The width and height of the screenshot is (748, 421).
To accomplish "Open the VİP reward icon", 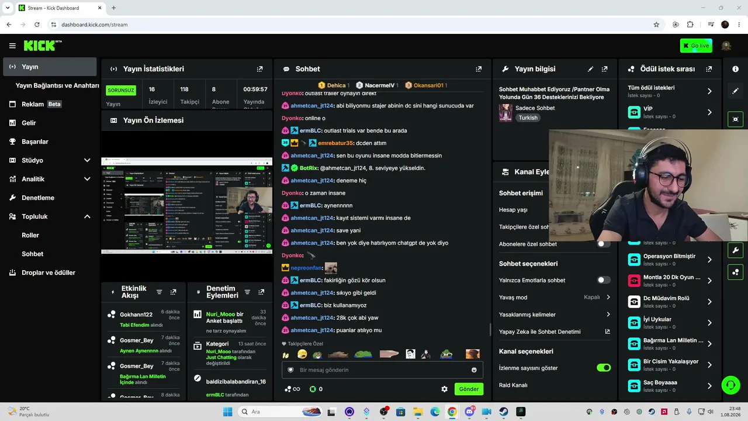I will tap(634, 112).
